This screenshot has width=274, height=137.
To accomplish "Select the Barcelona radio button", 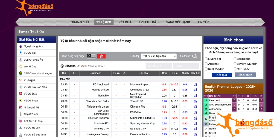I will [x=235, y=59].
